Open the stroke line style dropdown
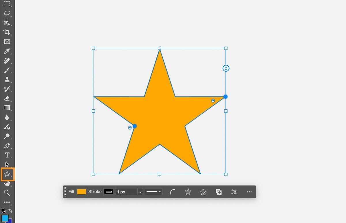Viewport: 346px width, 223px height. 154,192
